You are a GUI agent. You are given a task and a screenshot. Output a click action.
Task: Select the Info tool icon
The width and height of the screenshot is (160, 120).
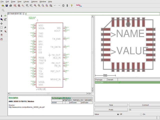click(1, 16)
